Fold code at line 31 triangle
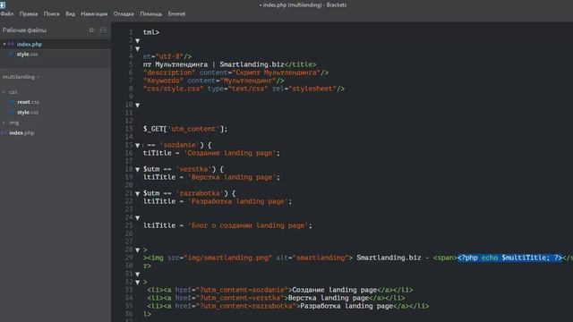573x322 pixels. coord(137,275)
